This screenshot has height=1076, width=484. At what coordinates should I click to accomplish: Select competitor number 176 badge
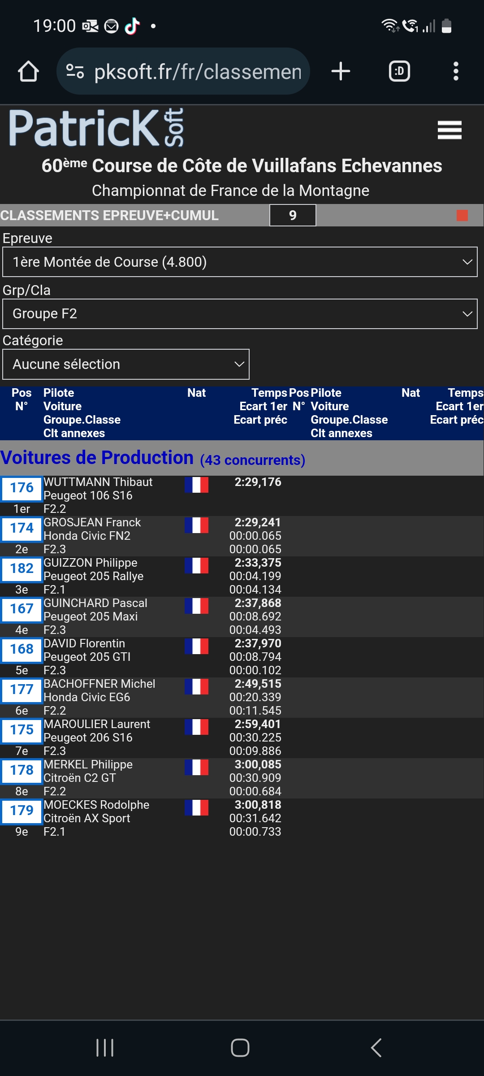[22, 488]
